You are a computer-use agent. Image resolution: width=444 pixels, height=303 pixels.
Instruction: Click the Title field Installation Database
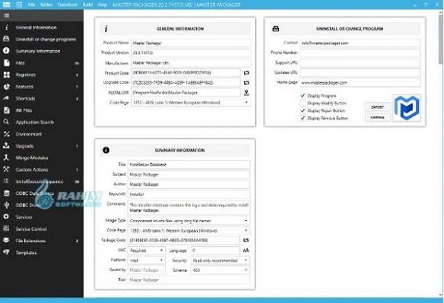coord(189,164)
